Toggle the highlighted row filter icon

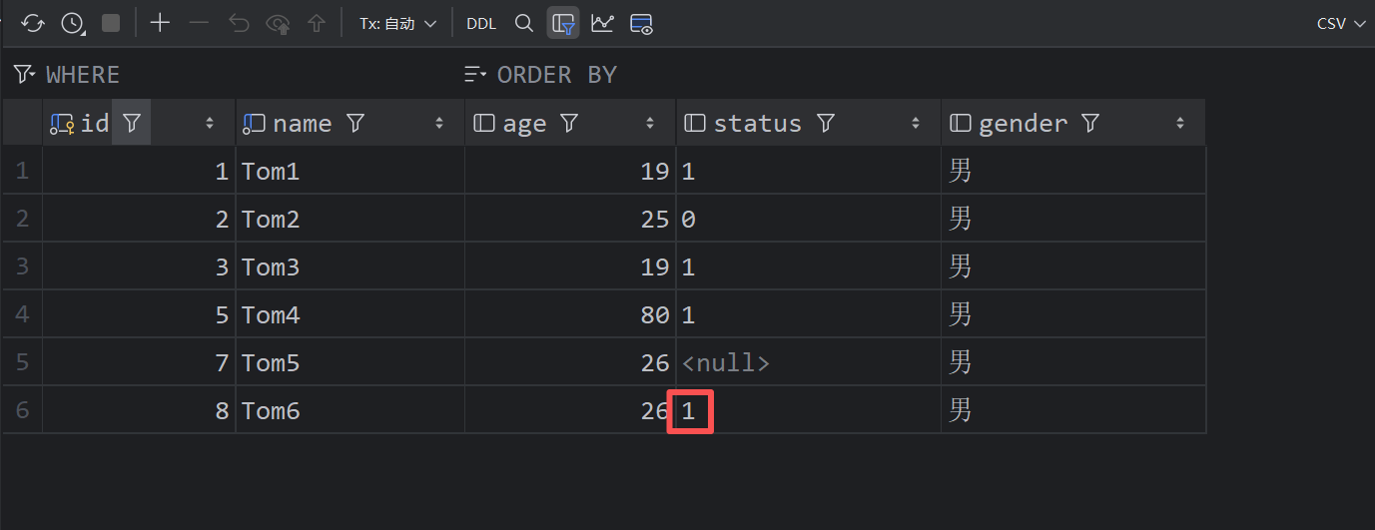coord(563,23)
